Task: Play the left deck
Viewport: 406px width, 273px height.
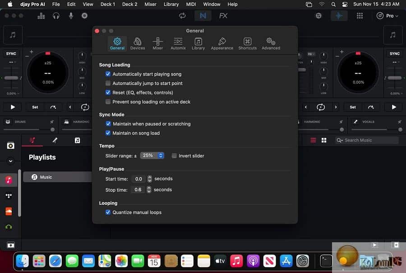Action: [13, 107]
